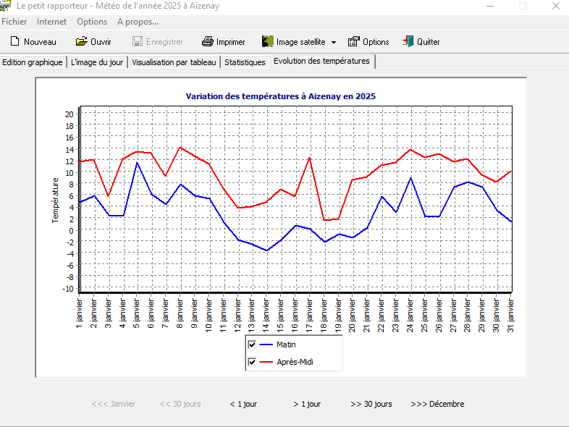Viewport: 569px width, 427px height.
Task: Click the Imprimer printer icon
Action: pos(208,41)
